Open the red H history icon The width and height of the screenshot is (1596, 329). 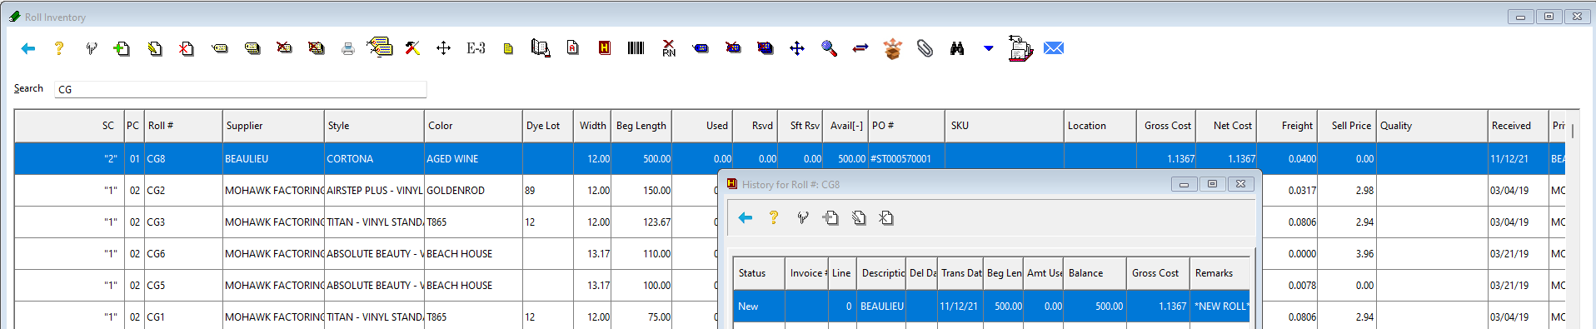tap(605, 49)
